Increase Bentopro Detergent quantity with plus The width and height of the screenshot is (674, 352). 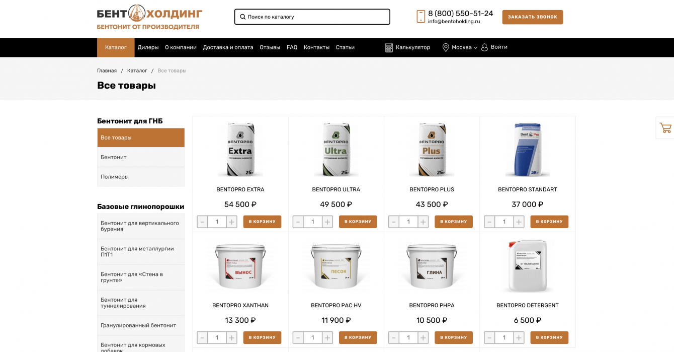click(519, 337)
